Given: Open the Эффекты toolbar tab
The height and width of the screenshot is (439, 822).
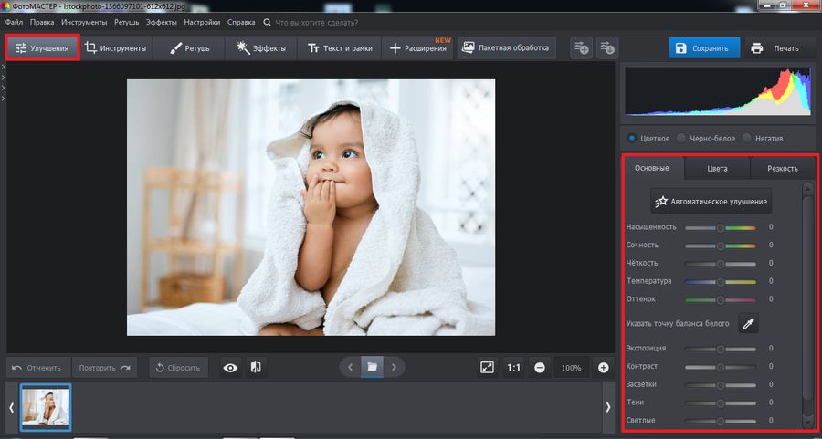Looking at the screenshot, I should coord(261,47).
